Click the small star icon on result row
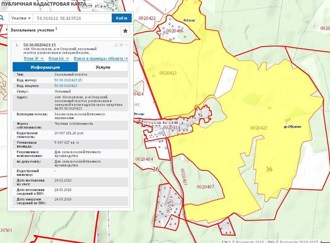 click(x=121, y=45)
